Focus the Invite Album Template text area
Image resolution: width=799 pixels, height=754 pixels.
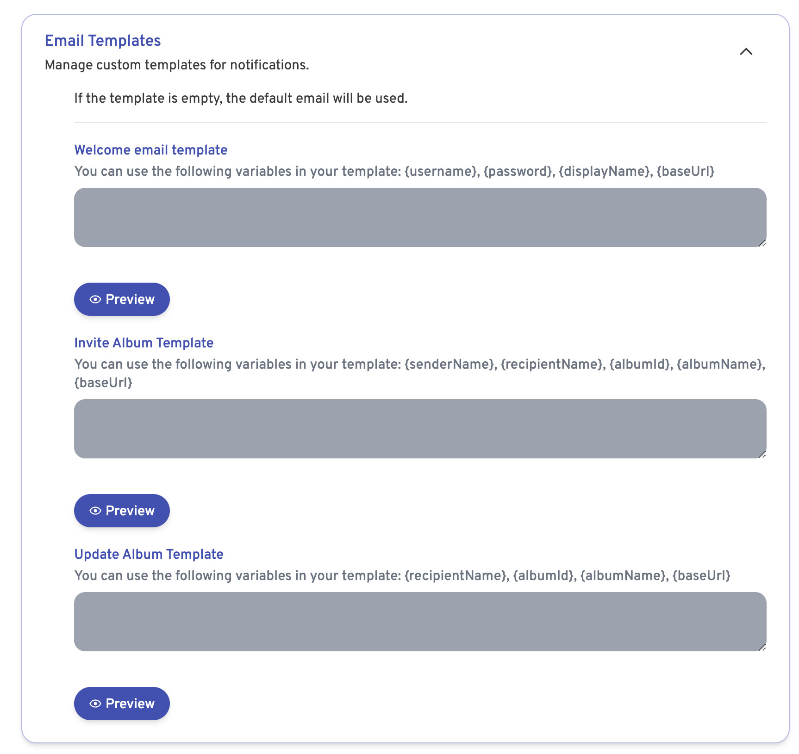click(420, 429)
